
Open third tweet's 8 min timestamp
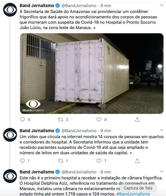click(106, 172)
